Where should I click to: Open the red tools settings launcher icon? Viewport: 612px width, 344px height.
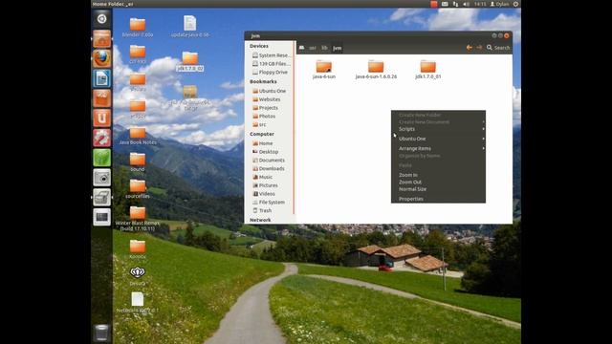click(101, 138)
